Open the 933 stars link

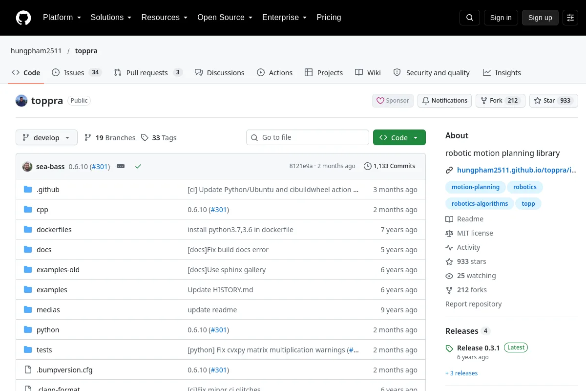466,261
